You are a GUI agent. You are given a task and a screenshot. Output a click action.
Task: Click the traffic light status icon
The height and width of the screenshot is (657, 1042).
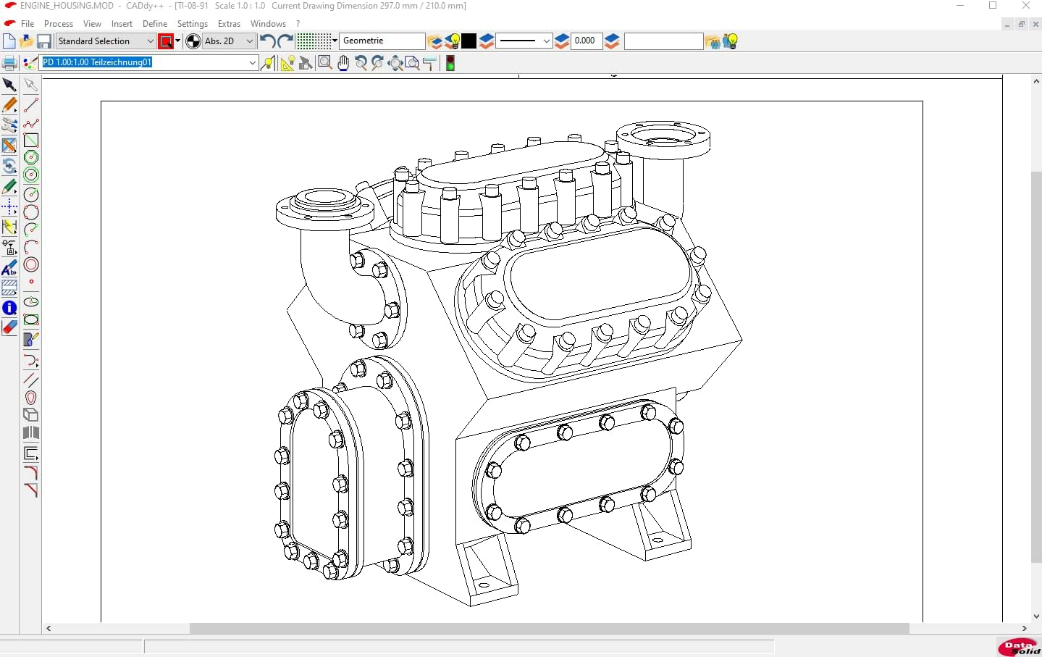(x=450, y=63)
